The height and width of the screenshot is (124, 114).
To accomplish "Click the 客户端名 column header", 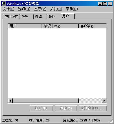I will (x=93, y=26).
